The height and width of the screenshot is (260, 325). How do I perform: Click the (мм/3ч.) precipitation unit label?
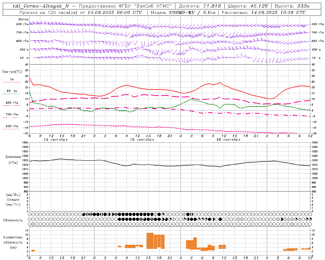coord(13,195)
